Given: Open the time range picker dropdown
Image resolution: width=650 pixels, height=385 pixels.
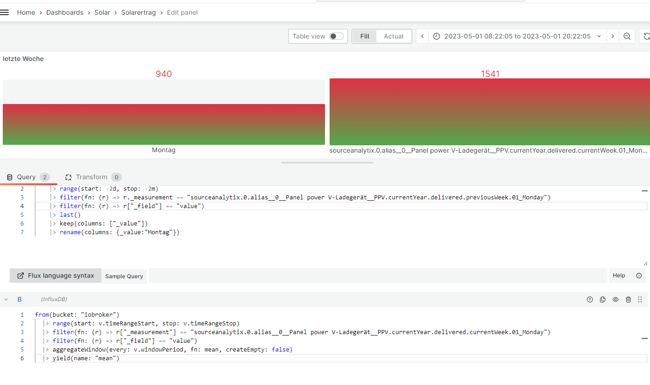Looking at the screenshot, I should tap(517, 36).
